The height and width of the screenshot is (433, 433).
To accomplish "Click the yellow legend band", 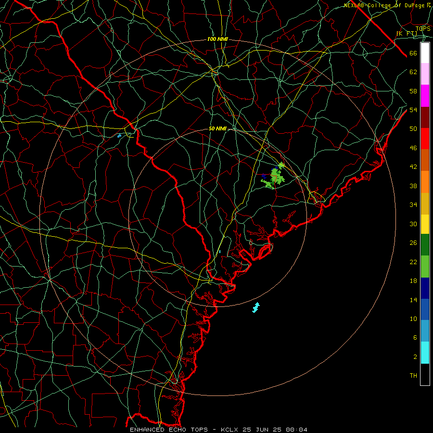I will 425,224.
